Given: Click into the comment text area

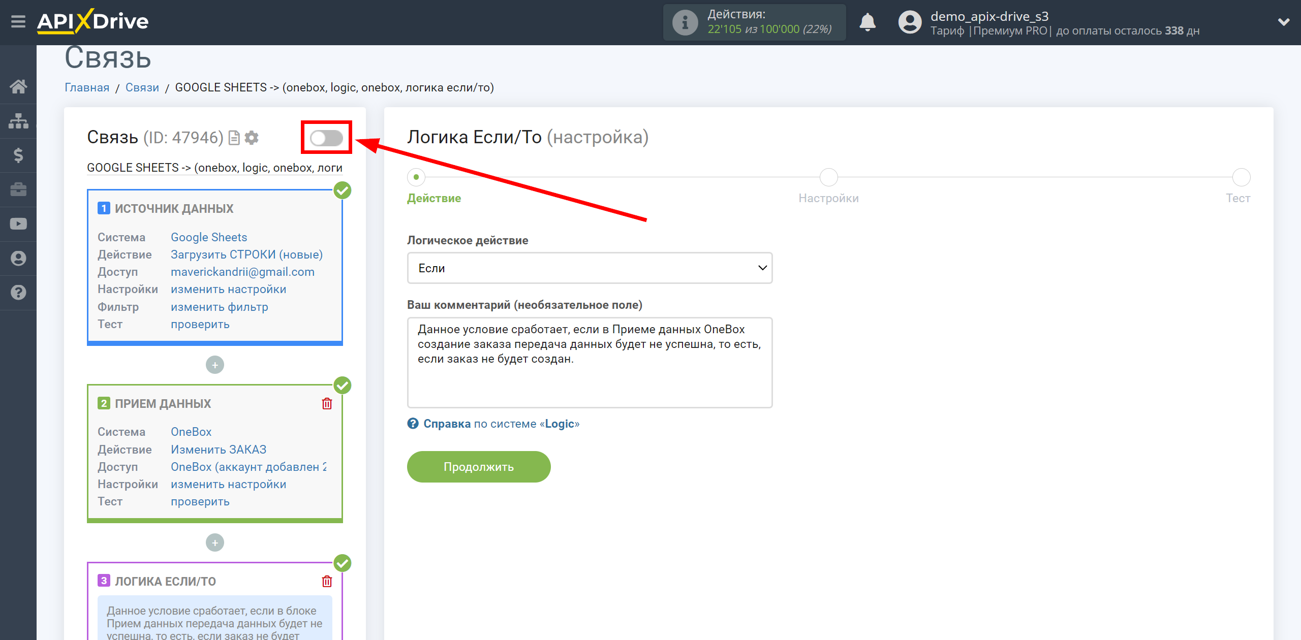Looking at the screenshot, I should [x=590, y=362].
